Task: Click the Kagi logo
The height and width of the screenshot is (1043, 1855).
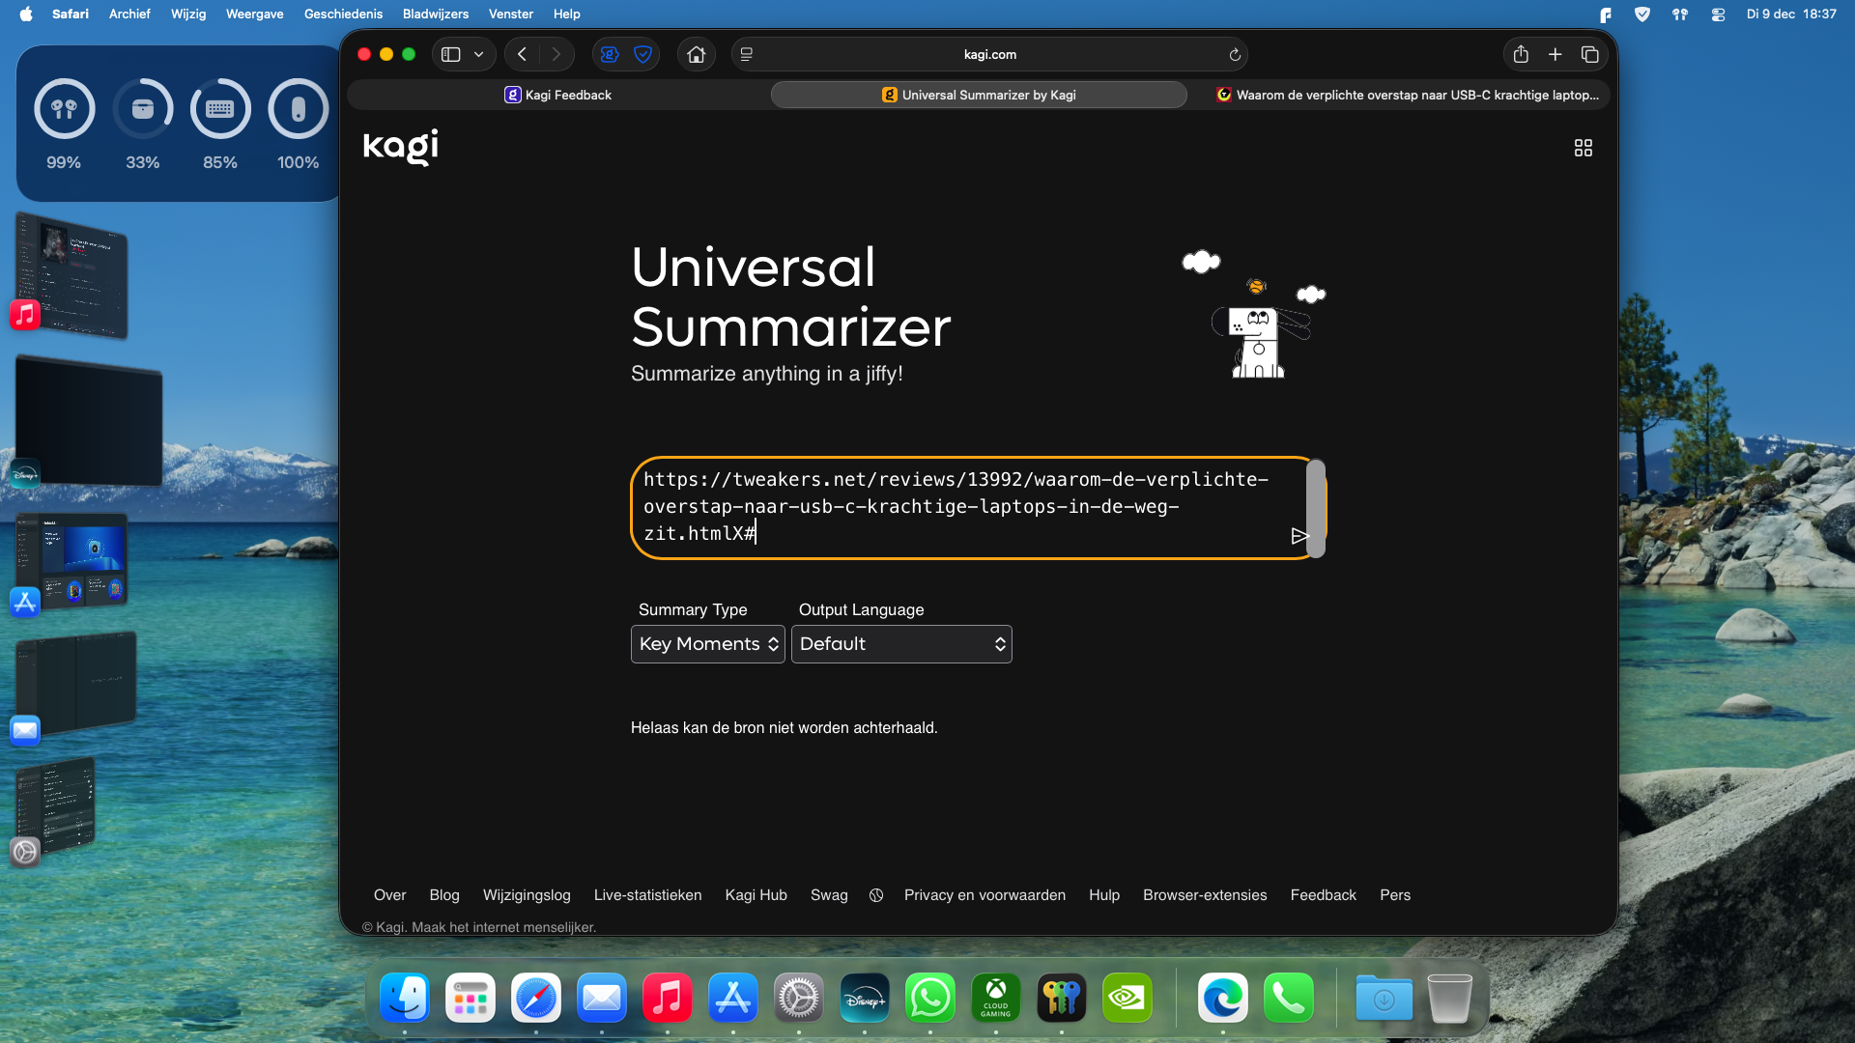Action: (x=400, y=147)
